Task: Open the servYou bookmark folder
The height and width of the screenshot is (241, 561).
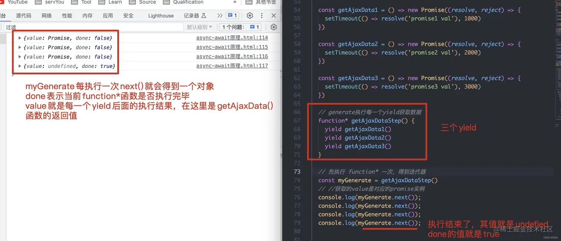Action: [x=49, y=2]
